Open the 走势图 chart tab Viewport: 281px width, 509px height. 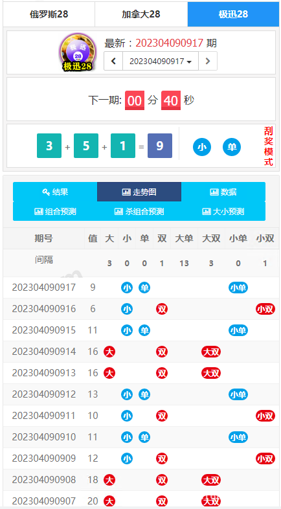coord(139,192)
